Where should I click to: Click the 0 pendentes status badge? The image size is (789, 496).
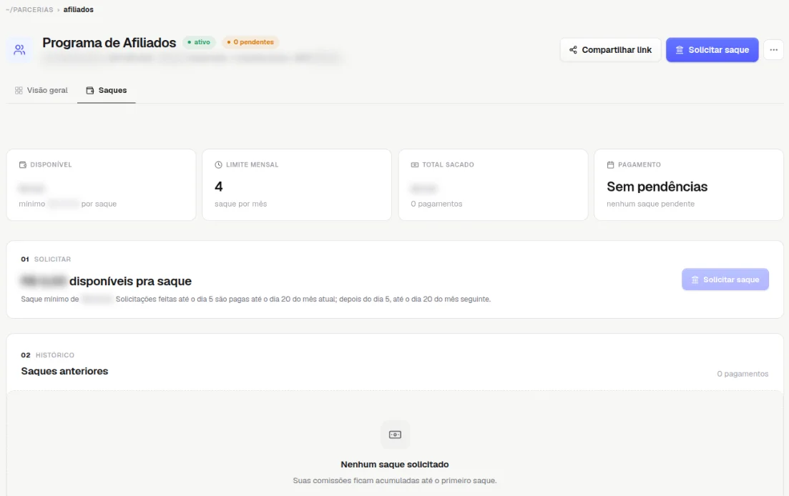pyautogui.click(x=250, y=42)
